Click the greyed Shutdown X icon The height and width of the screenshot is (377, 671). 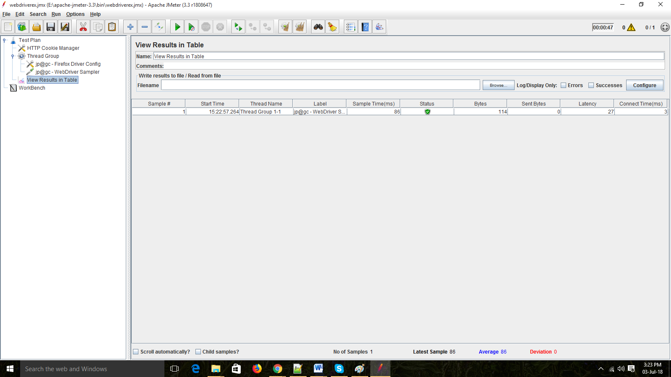220,27
